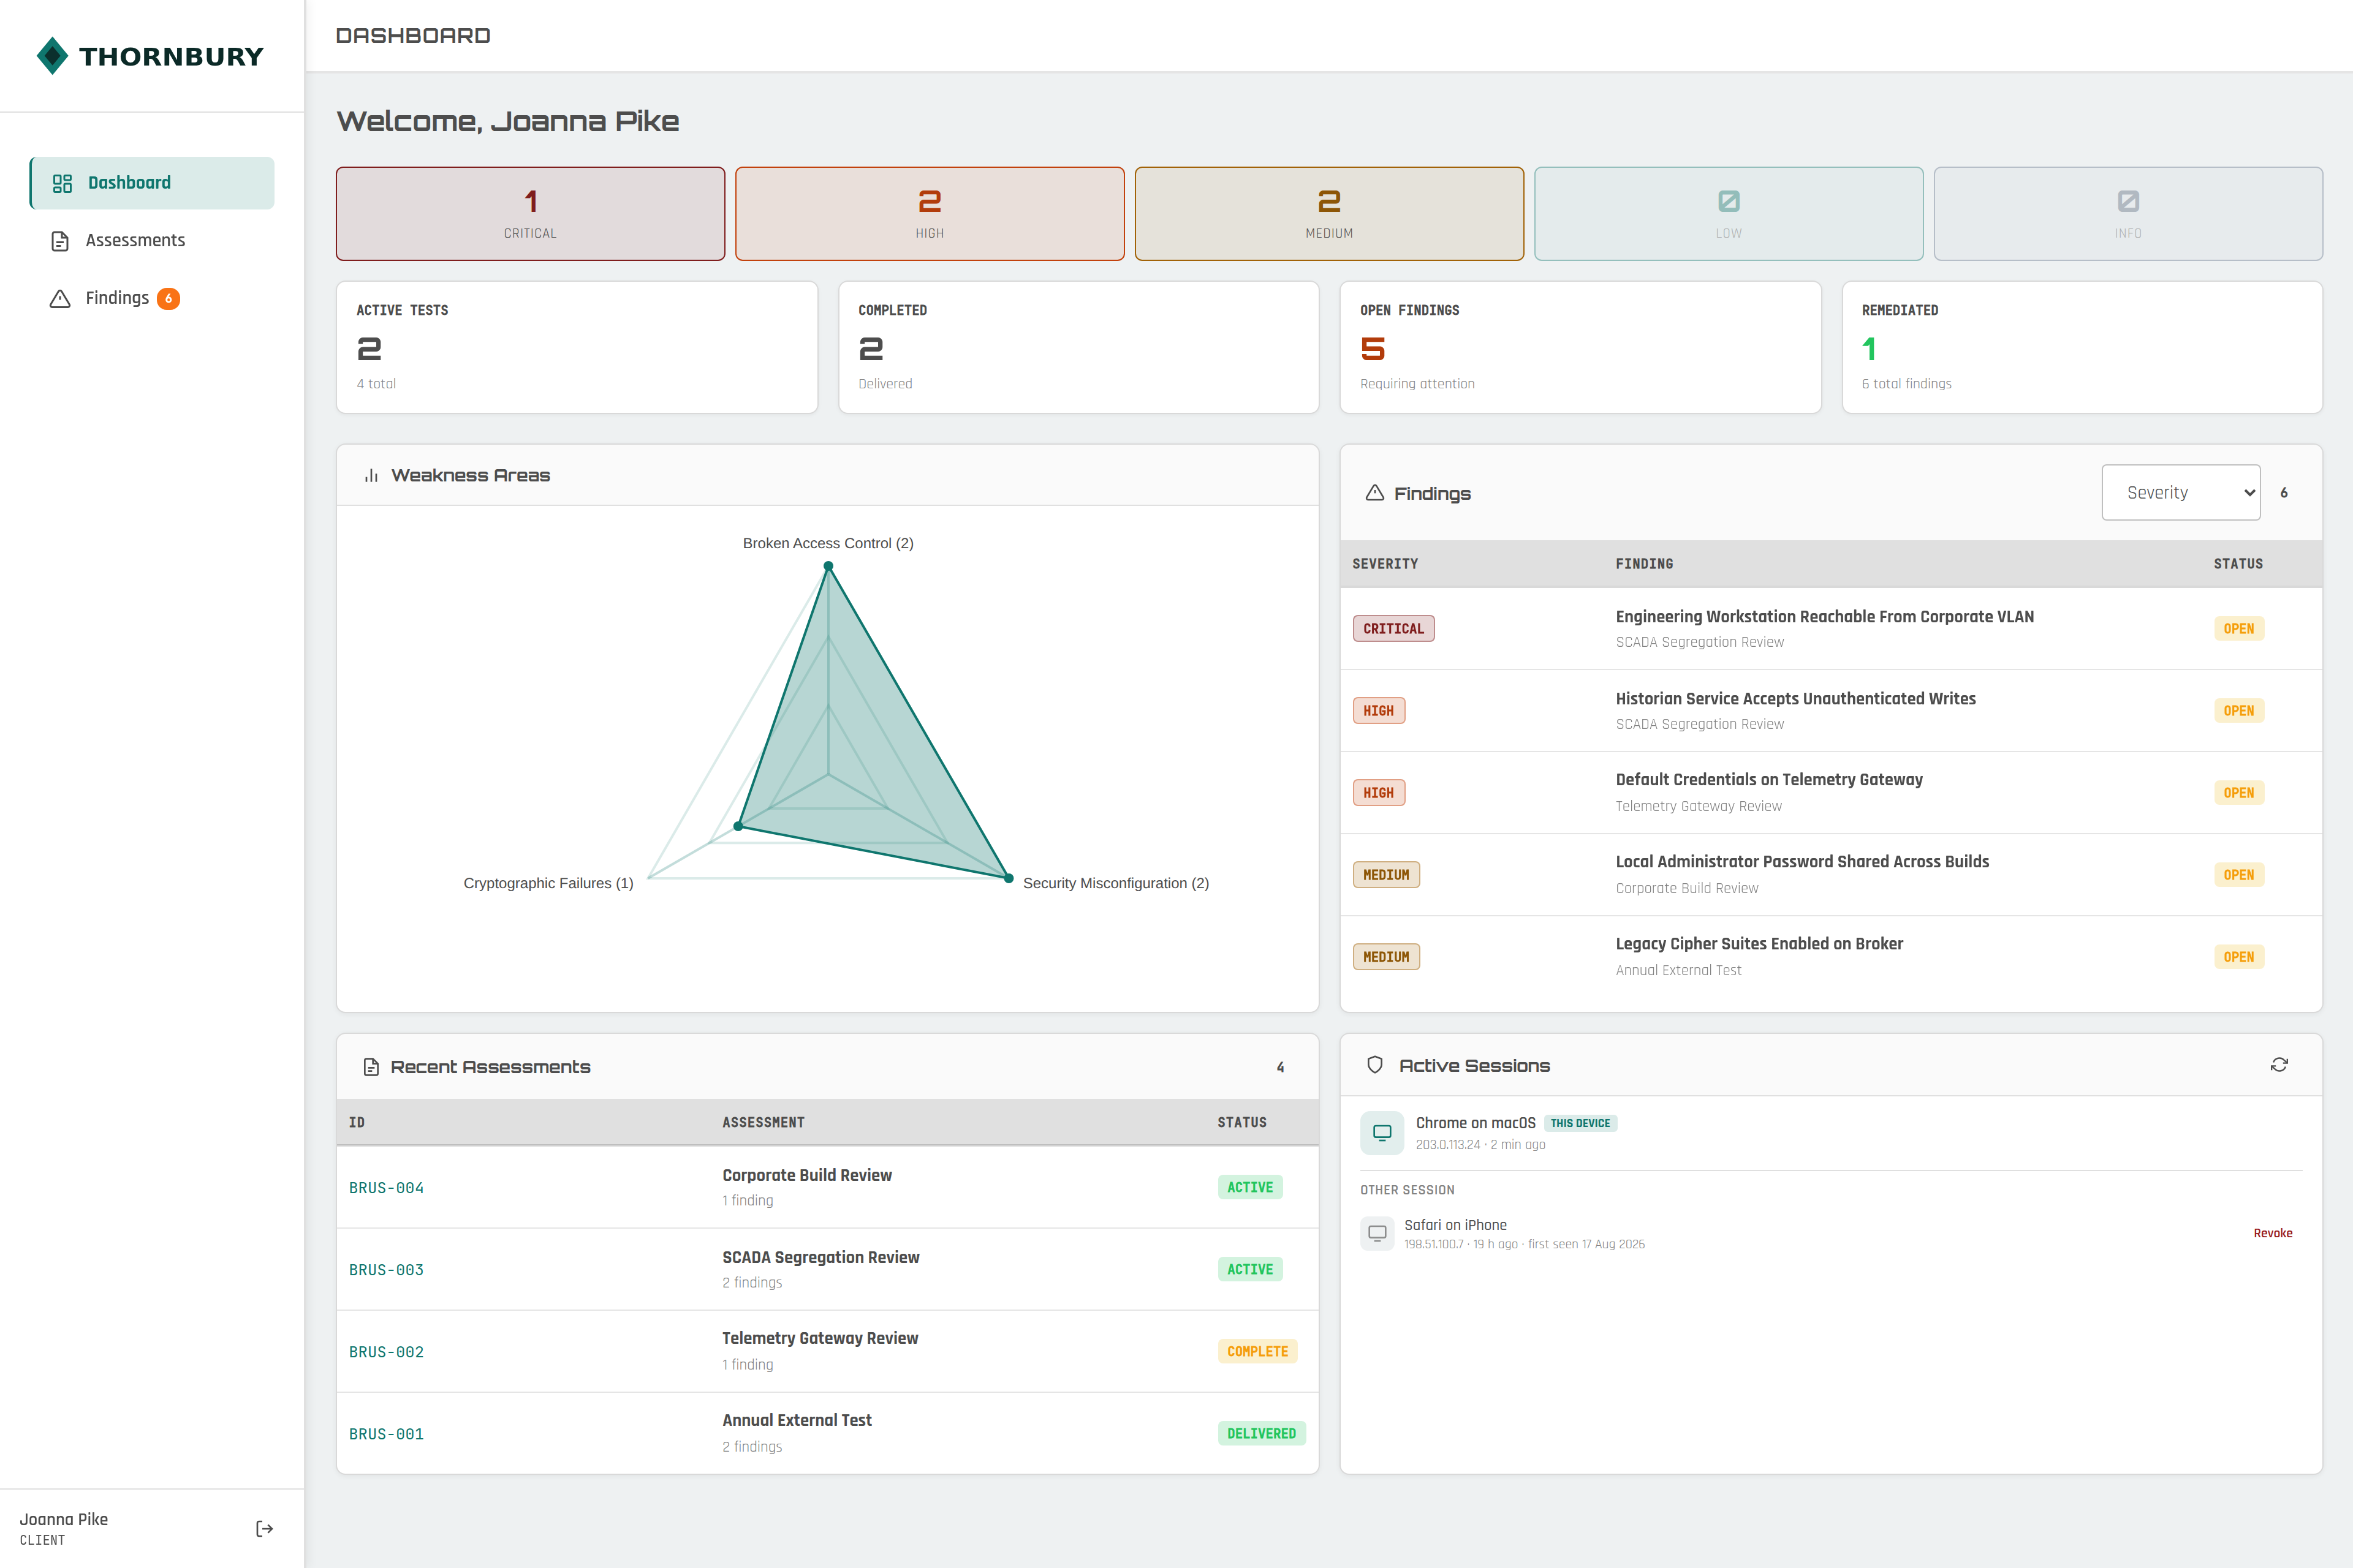This screenshot has width=2353, height=1568.
Task: Click the device icon for Safari on iPhone
Action: (1377, 1233)
